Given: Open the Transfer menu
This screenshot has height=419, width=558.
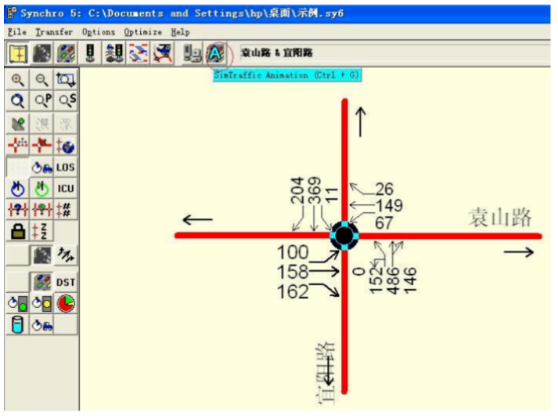Looking at the screenshot, I should pos(54,32).
